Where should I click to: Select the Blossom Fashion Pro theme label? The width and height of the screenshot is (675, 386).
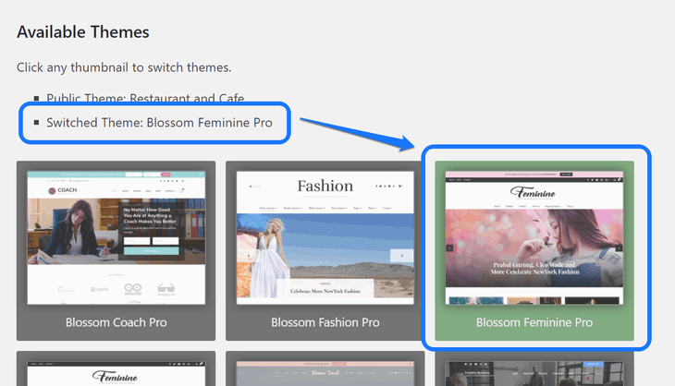(x=325, y=322)
